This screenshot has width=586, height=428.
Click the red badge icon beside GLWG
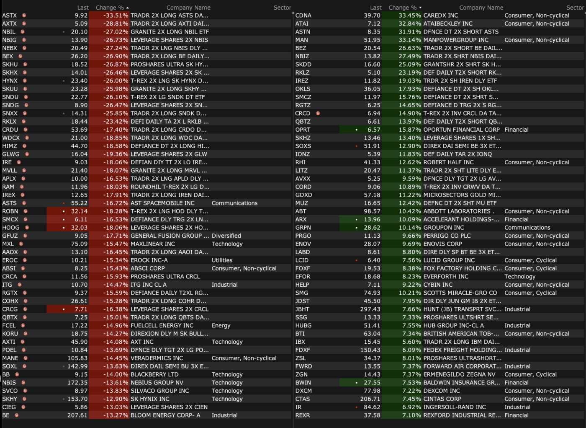point(26,154)
